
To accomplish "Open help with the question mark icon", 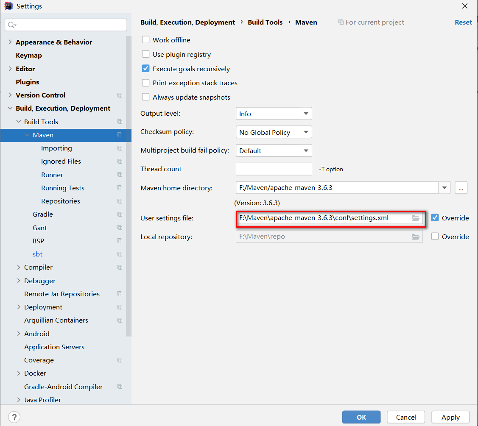I will 14,417.
